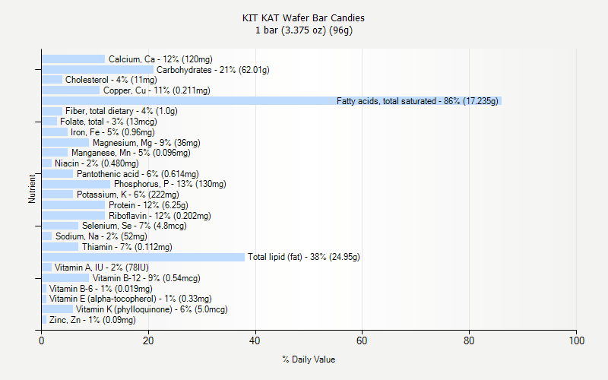Click the blue bar left of Phosphorus label

pos(76,184)
